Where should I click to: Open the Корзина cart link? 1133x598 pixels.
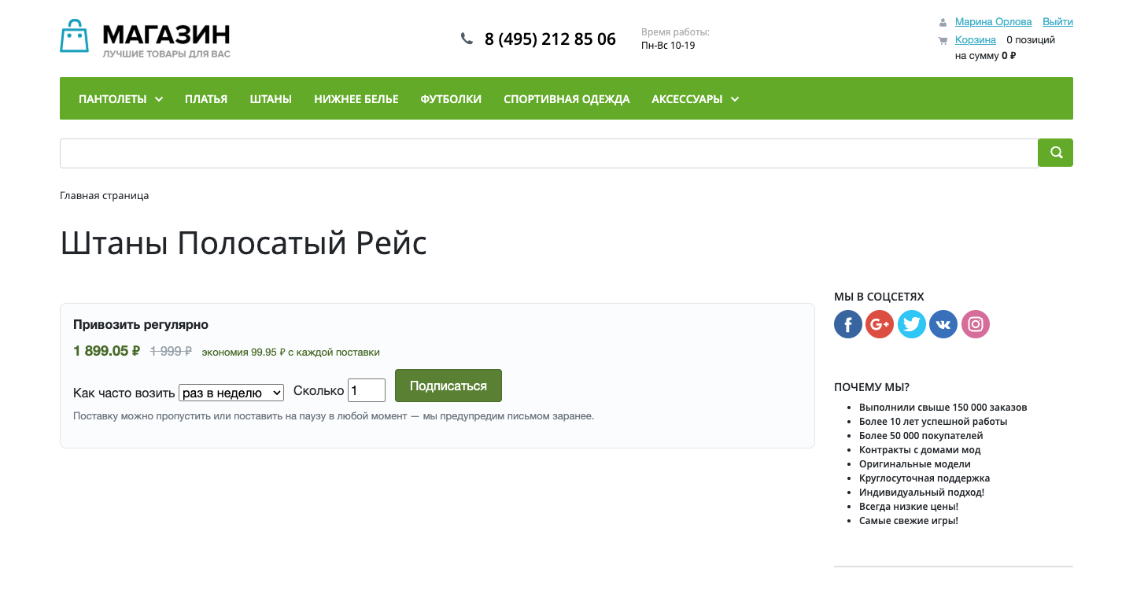pos(976,39)
